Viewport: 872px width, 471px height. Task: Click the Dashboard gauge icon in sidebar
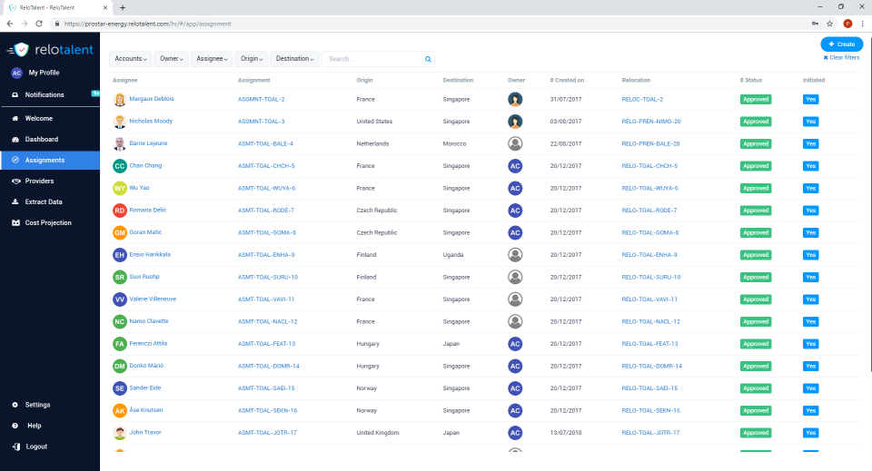pyautogui.click(x=15, y=140)
